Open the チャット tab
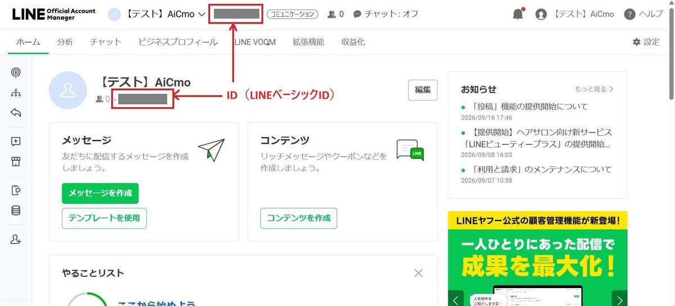This screenshot has width=675, height=306. [x=106, y=42]
